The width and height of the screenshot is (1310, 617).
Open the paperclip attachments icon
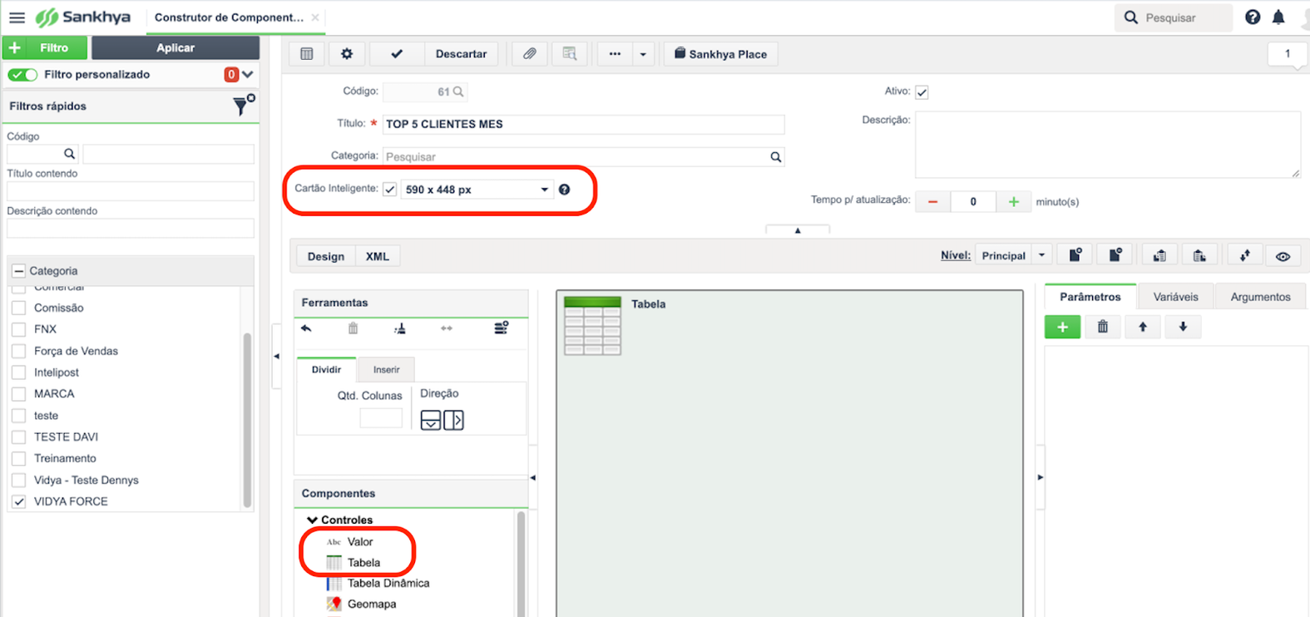click(x=529, y=54)
